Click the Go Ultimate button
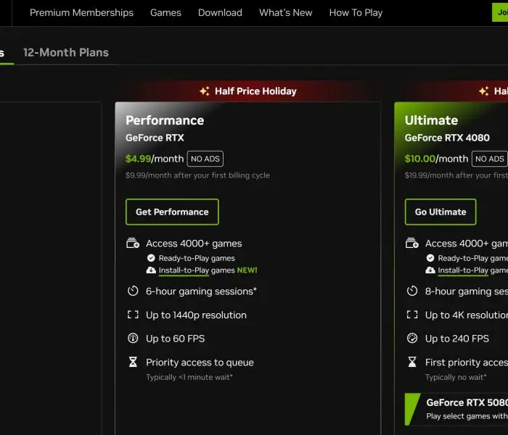The height and width of the screenshot is (435, 508). point(441,212)
